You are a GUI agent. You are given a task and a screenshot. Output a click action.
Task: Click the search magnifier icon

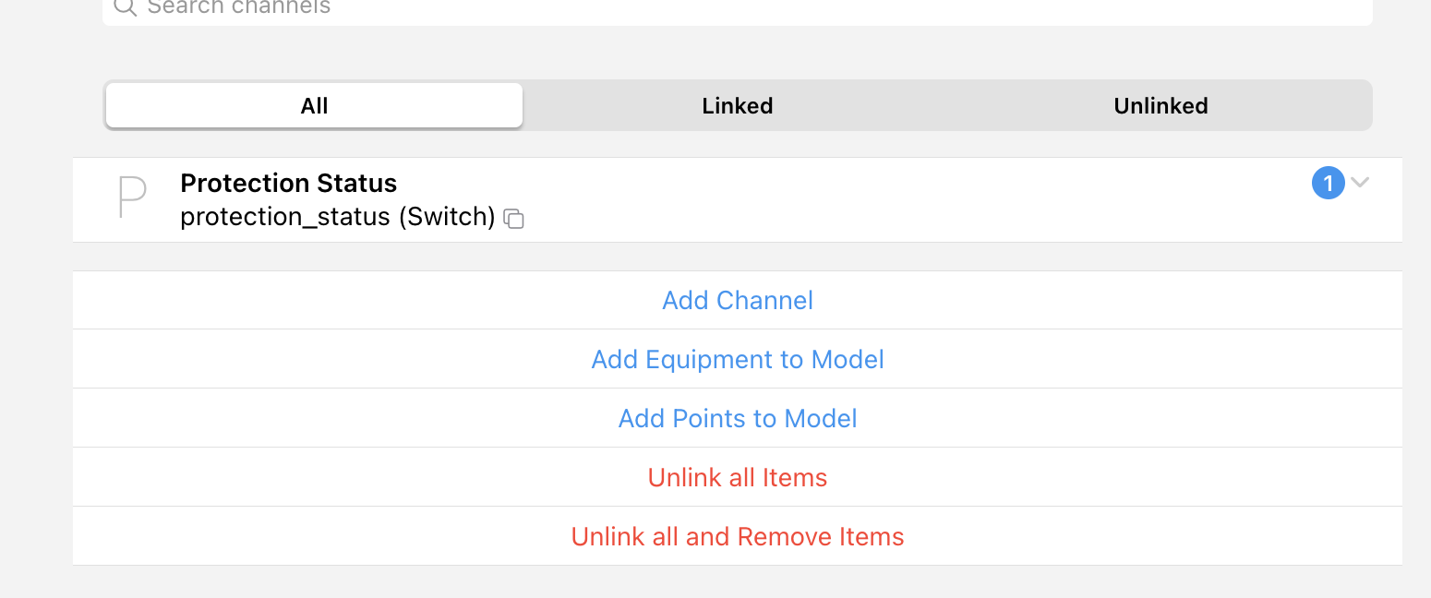point(125,6)
